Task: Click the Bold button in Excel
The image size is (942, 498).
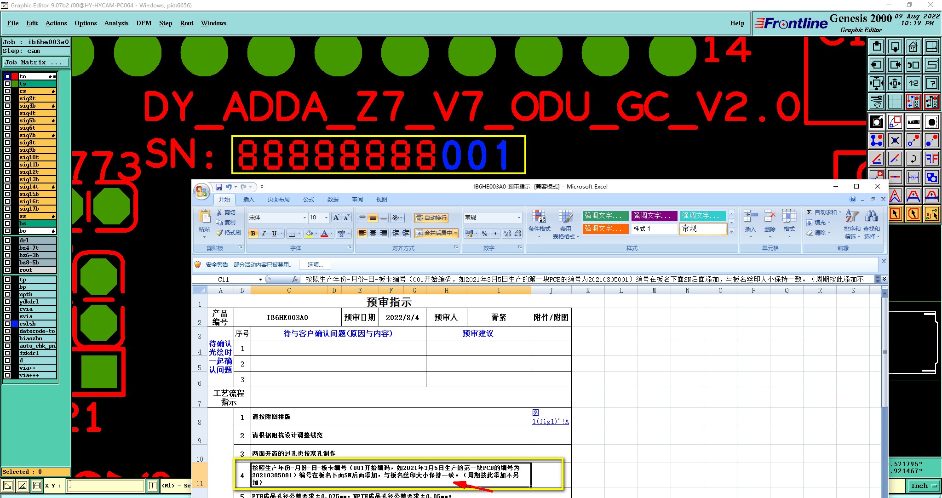Action: [253, 234]
